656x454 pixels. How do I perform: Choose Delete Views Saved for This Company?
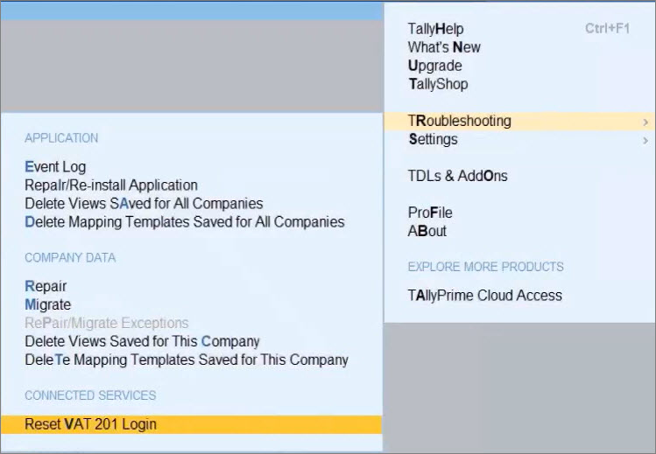tap(142, 341)
